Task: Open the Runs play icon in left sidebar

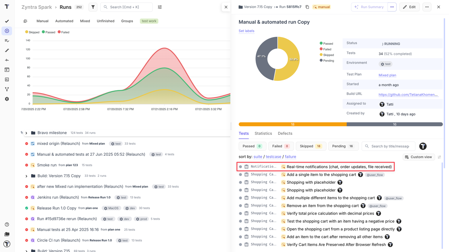Action: click(7, 31)
